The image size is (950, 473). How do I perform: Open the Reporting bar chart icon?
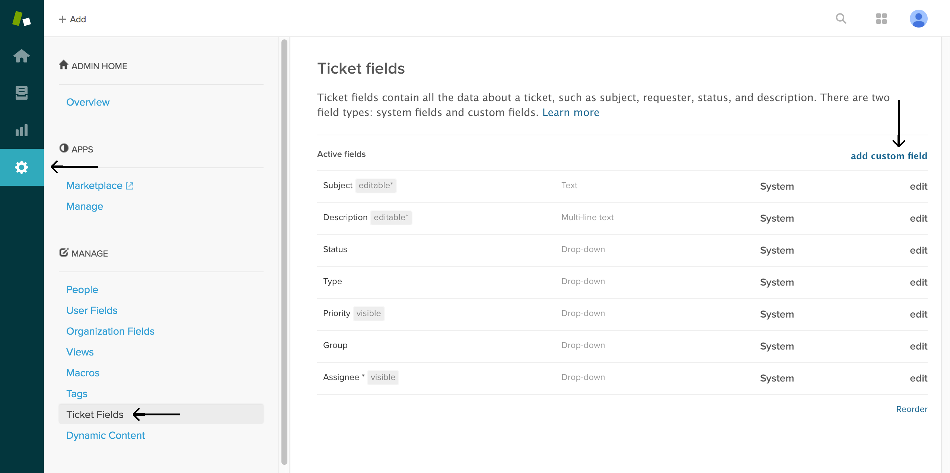(x=21, y=130)
